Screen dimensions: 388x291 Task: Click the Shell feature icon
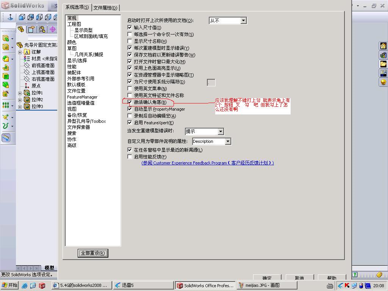click(x=6, y=76)
